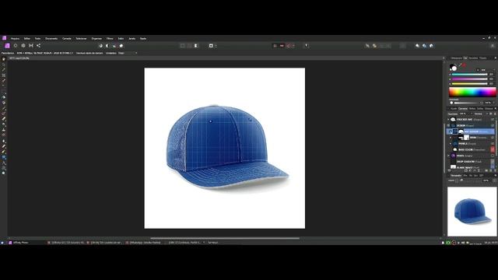
Task: Switch to the Pincéis panel tab
Action: pyautogui.click(x=482, y=58)
